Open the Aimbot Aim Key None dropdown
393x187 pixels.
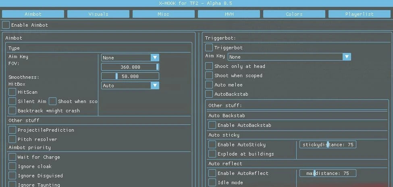[x=130, y=58]
